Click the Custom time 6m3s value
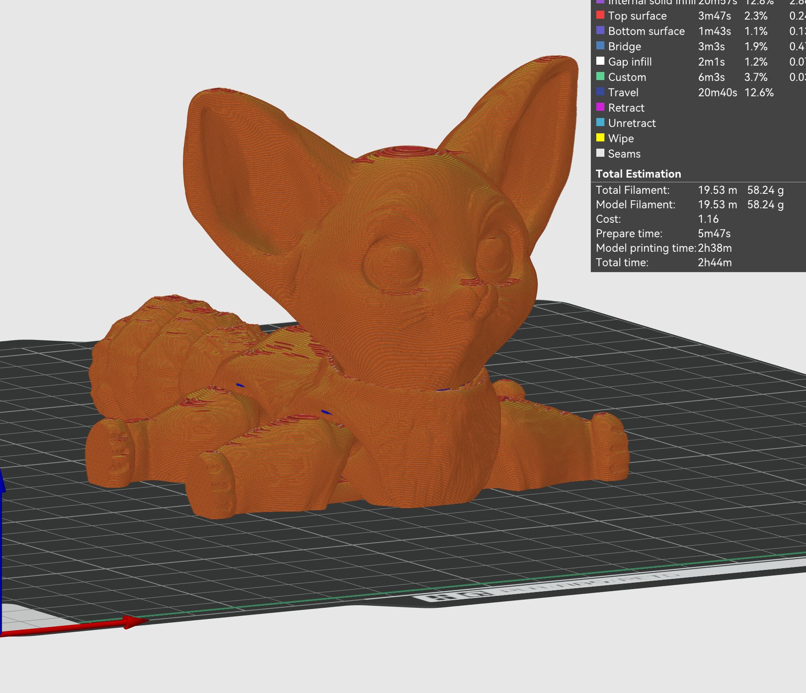 point(711,77)
